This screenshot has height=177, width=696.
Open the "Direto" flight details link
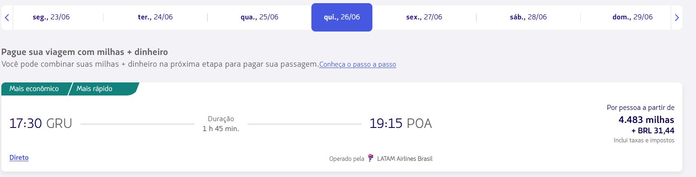(19, 158)
